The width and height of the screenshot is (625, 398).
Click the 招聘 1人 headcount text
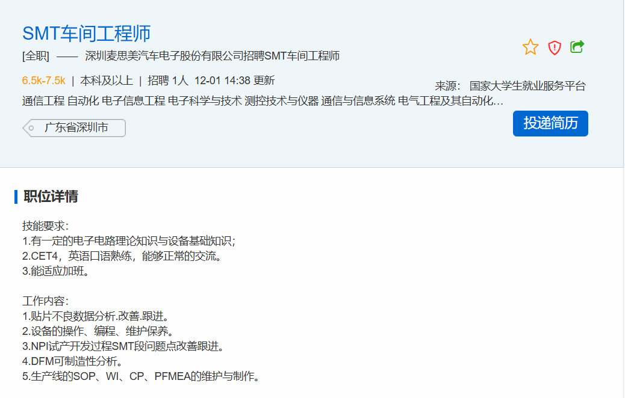168,81
